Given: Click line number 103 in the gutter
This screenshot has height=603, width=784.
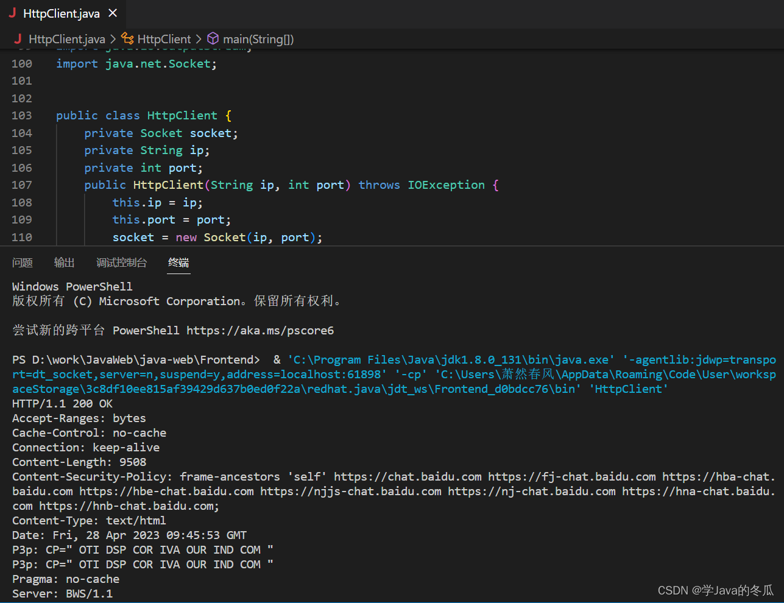Looking at the screenshot, I should [x=22, y=115].
